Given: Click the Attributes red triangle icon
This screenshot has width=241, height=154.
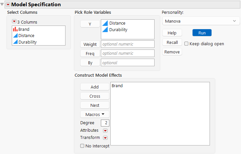Looking at the screenshot, I should [x=105, y=130].
